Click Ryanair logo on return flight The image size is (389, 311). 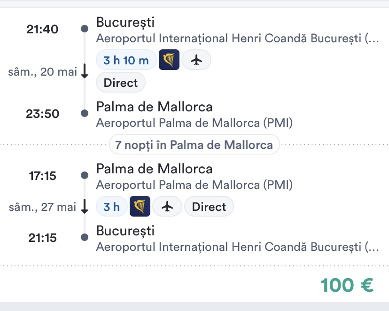pos(140,207)
